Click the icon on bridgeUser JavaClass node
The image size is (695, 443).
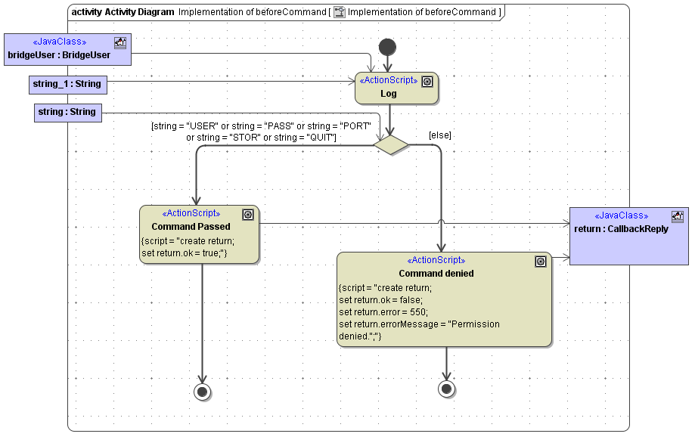120,43
